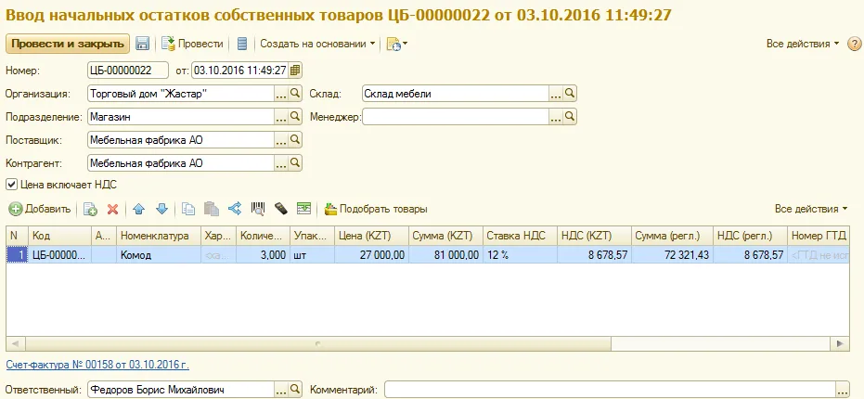Viewport: 864px width, 399px height.
Task: Delete selected row with red cross icon
Action: (x=113, y=209)
